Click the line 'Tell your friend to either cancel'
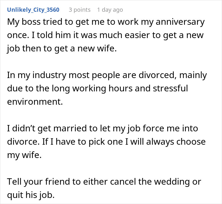The image size is (222, 204). (x=104, y=181)
